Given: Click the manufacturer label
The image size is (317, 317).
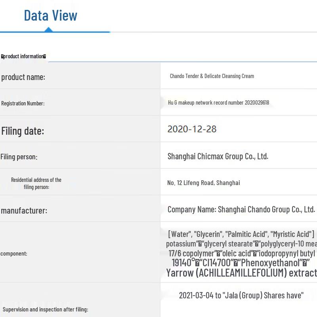Looking at the screenshot, I should (24, 210).
